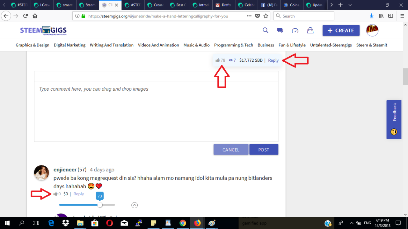Image resolution: width=408 pixels, height=229 pixels.
Task: Open the Programming & Tech category
Action: click(x=234, y=45)
